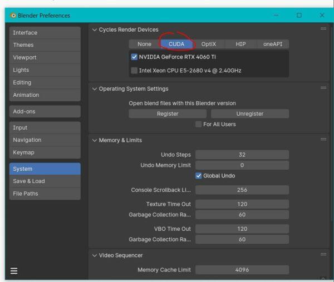This screenshot has width=334, height=282.
Task: Switch compute device to OptiX
Action: click(x=209, y=44)
